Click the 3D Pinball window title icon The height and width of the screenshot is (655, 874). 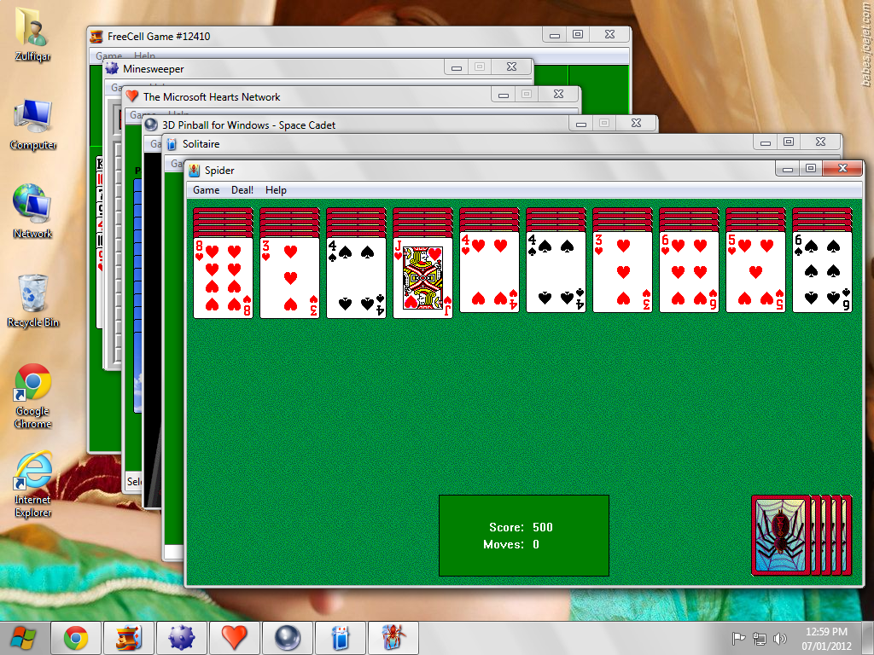pos(150,125)
